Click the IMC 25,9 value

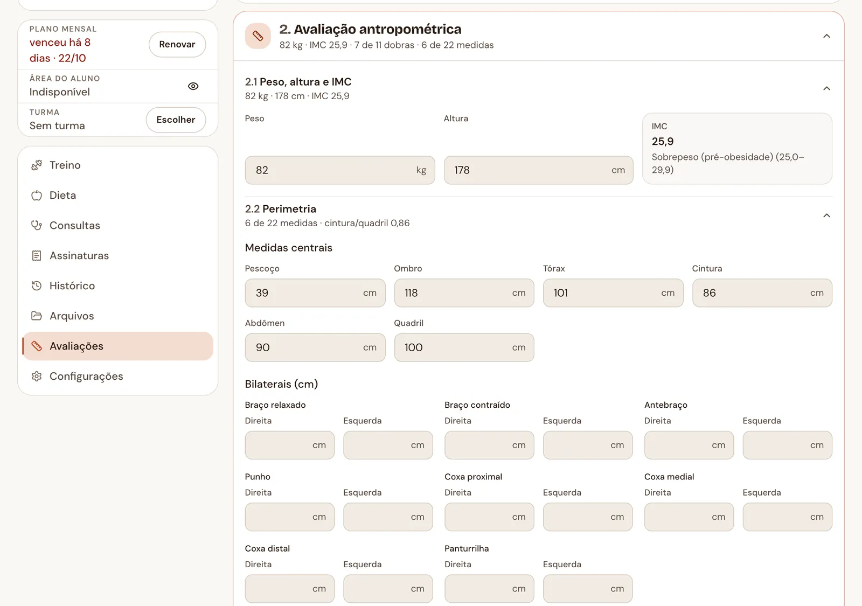tap(663, 142)
